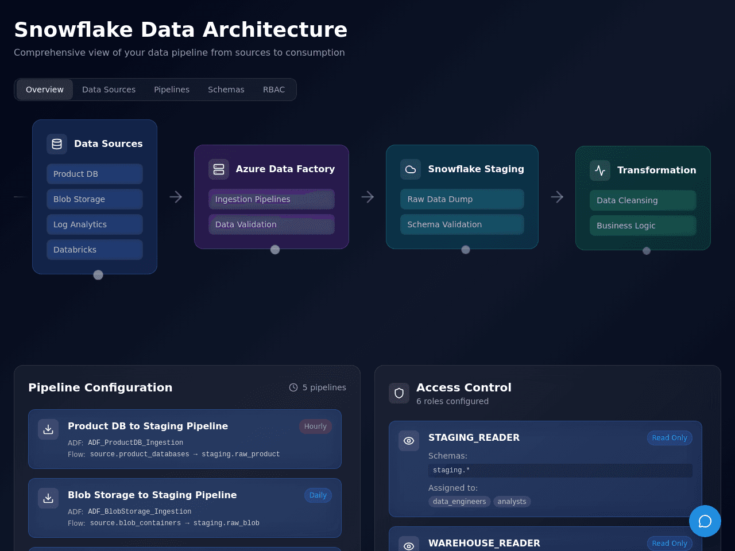This screenshot has height=551, width=735.
Task: Select Data Validation in Azure Data Factory
Action: pos(272,224)
